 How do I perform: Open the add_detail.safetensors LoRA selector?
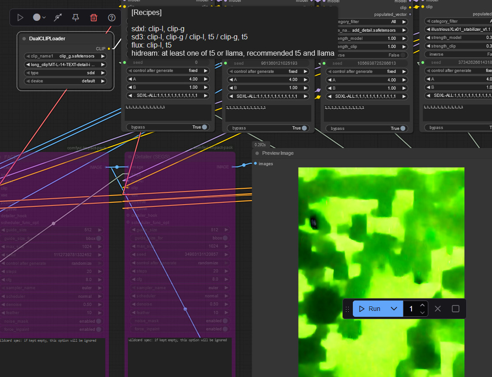point(367,30)
